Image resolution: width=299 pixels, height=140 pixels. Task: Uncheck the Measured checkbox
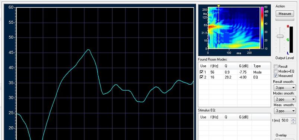pos(276,76)
